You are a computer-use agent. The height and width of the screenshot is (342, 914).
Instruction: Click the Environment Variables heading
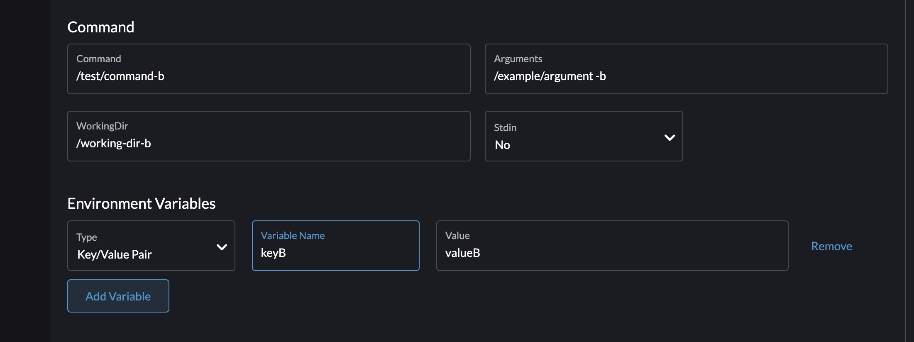[142, 203]
